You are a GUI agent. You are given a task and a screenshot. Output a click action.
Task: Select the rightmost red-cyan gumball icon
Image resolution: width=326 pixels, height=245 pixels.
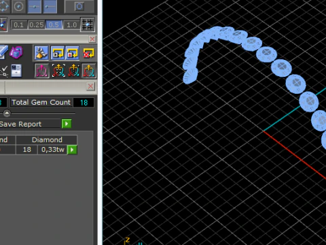click(x=89, y=71)
